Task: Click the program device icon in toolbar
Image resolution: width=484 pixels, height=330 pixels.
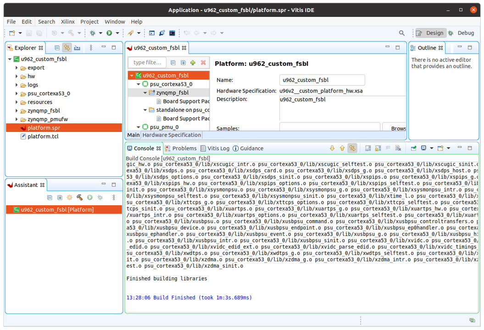Action: [x=162, y=33]
